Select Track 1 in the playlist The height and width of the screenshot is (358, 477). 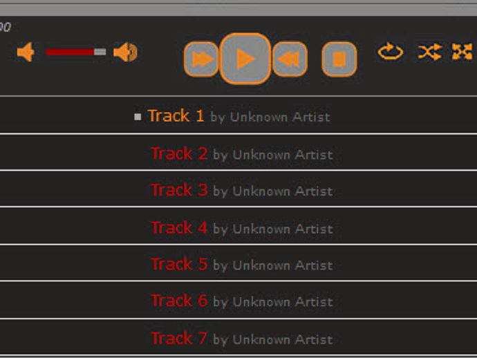coord(238,116)
